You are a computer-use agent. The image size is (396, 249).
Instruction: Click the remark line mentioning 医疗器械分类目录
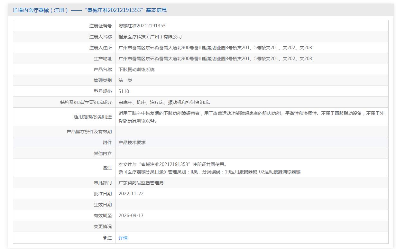click(x=209, y=172)
